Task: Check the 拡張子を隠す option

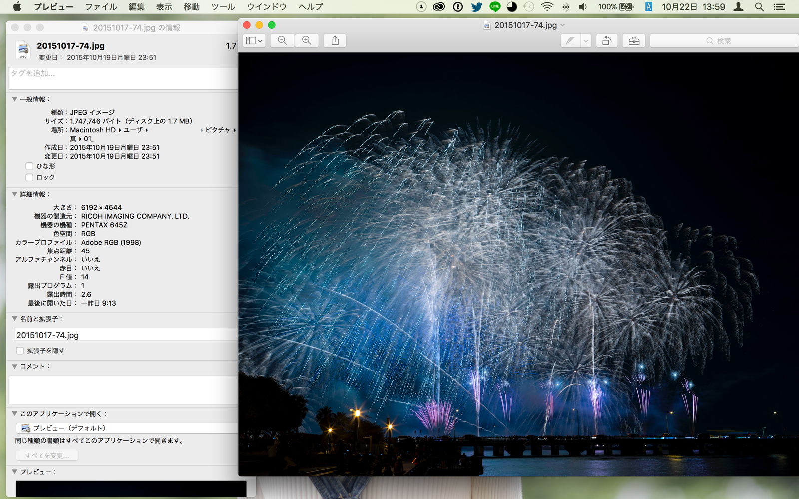Action: pos(20,351)
